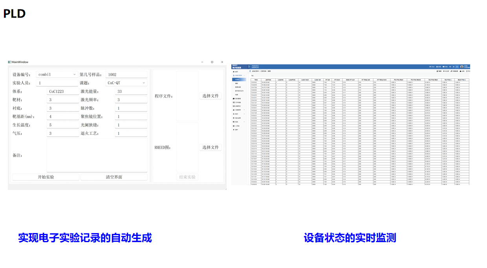
Task: Click the 清空界面 button
Action: click(114, 177)
